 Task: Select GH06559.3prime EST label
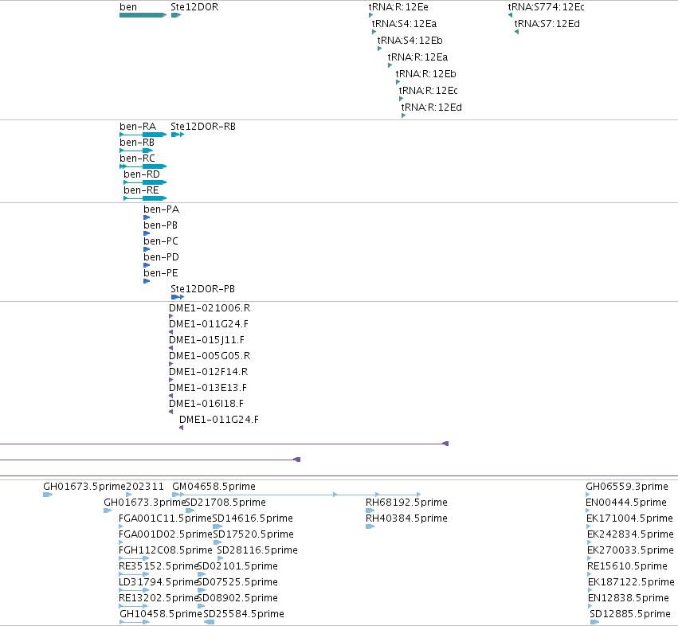pos(627,487)
